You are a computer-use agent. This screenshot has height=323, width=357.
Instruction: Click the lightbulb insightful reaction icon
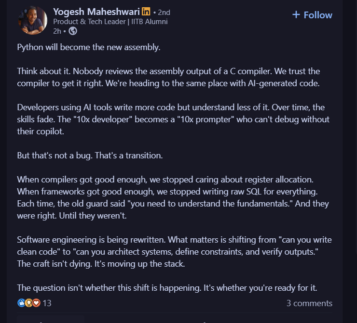point(28,303)
